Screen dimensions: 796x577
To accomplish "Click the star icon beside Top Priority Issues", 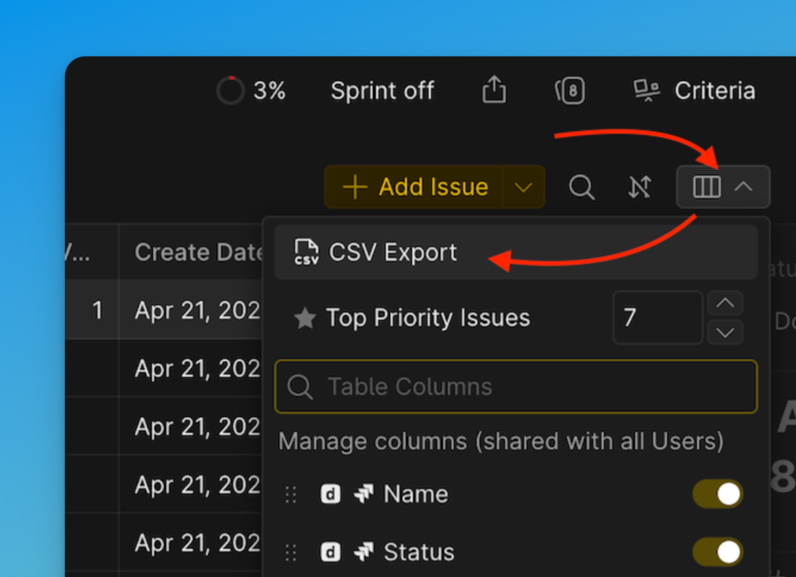I will click(304, 318).
